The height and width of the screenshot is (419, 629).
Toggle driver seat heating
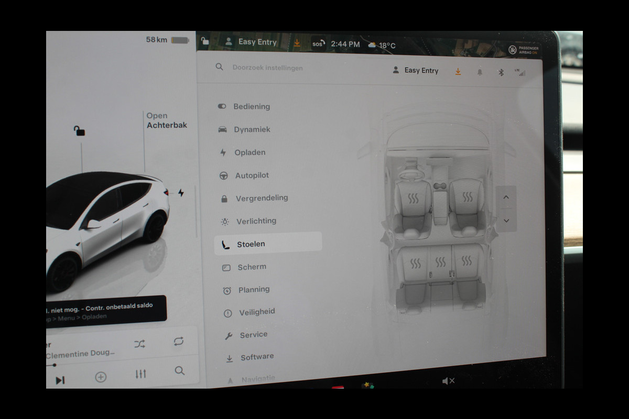(x=413, y=199)
